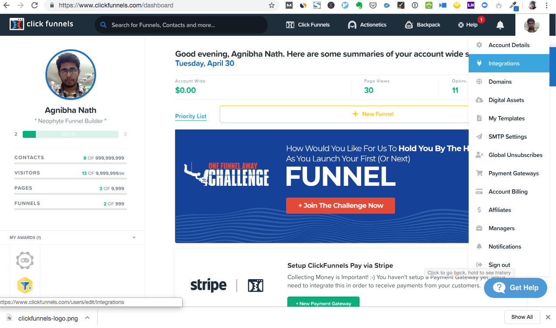Screen dimensions: 556x328
Task: Click Join The Challenge Now button
Action: click(x=341, y=205)
